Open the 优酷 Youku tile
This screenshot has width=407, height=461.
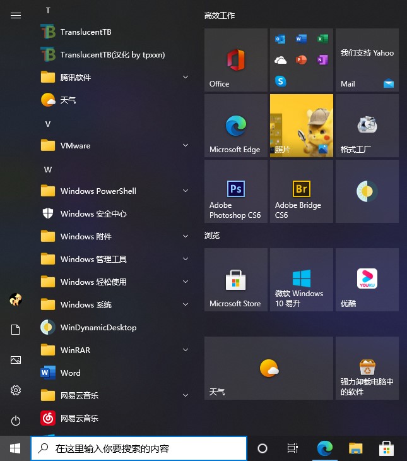click(x=367, y=280)
